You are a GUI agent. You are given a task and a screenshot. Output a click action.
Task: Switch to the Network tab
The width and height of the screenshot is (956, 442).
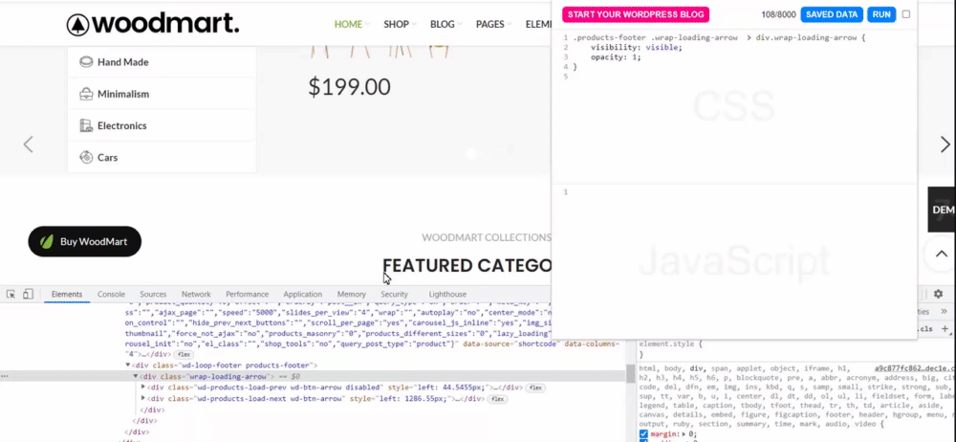coord(196,295)
